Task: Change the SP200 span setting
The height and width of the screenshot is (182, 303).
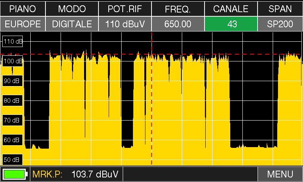Action: pos(280,24)
